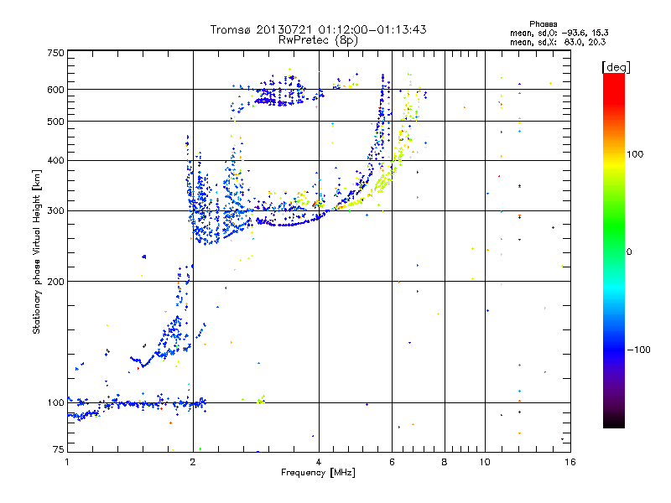Click the x-axis tick label '8'
This screenshot has width=671, height=503.
coord(445,462)
